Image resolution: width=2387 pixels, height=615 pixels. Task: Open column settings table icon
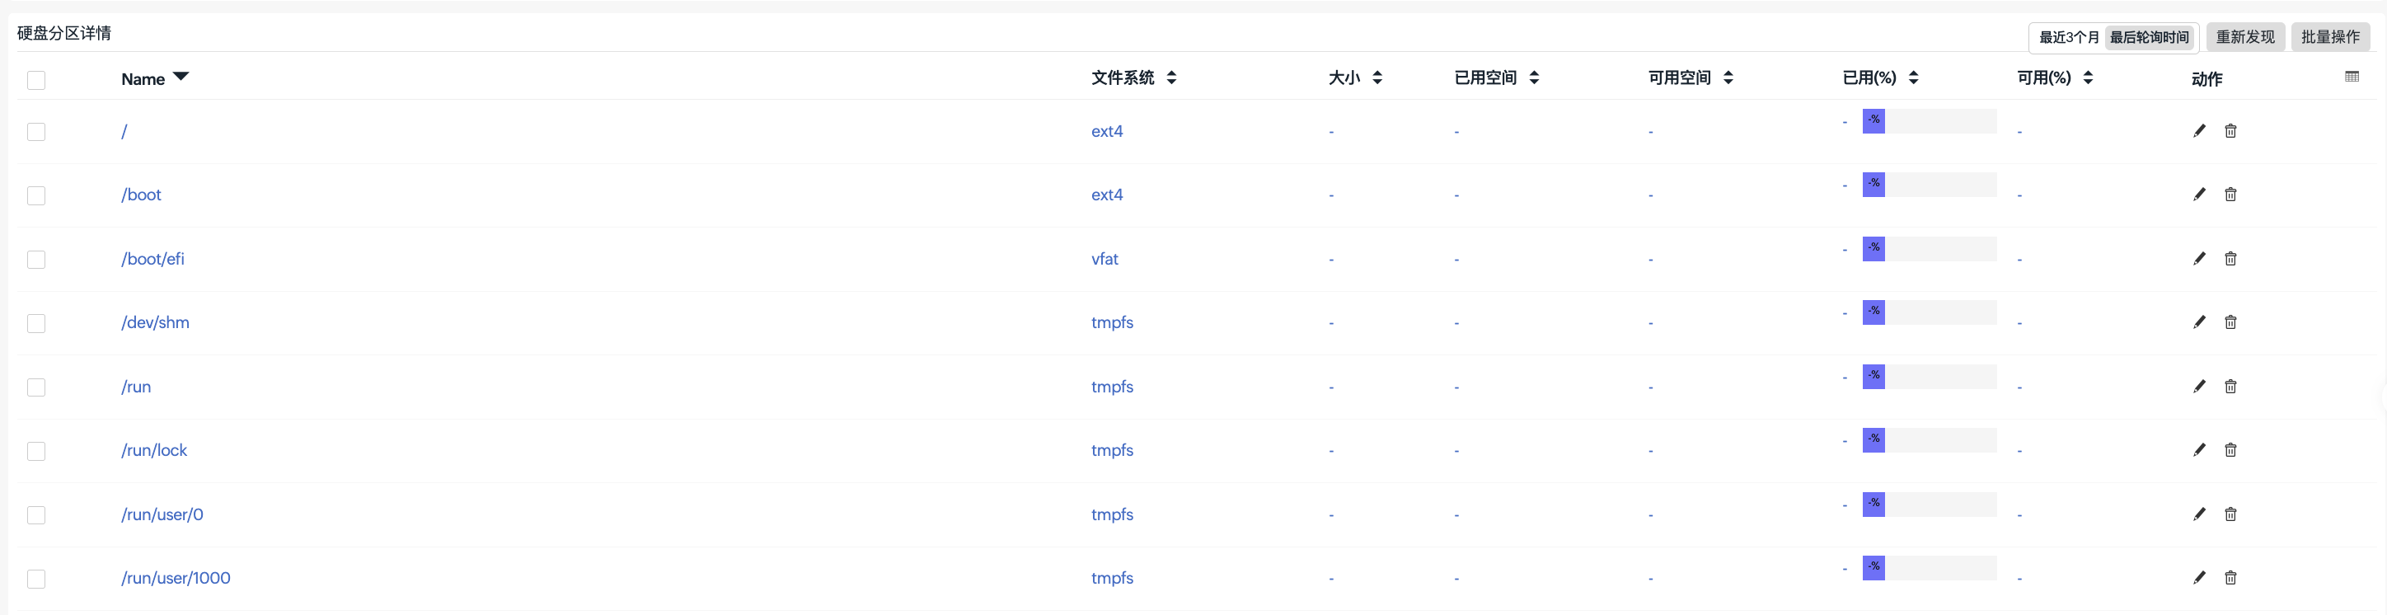click(2352, 77)
